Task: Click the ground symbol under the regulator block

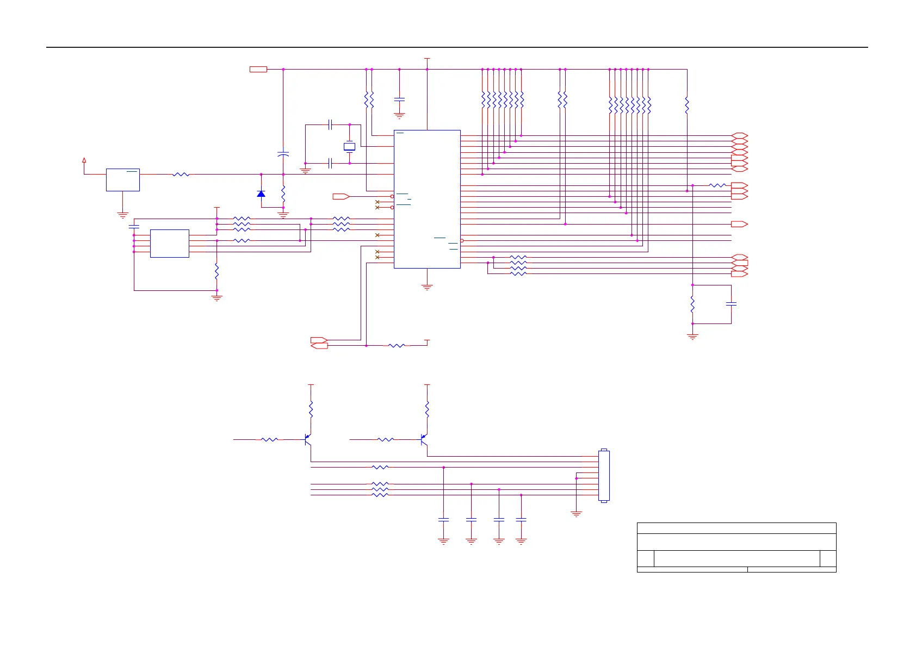Action: click(123, 215)
